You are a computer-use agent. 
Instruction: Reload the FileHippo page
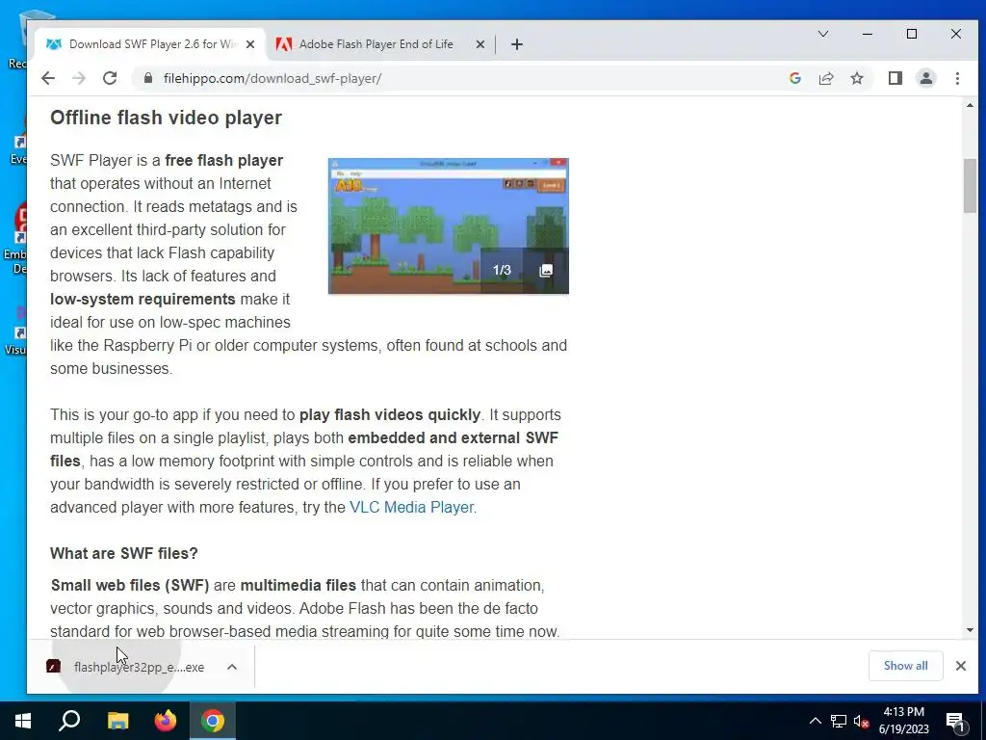[x=110, y=78]
